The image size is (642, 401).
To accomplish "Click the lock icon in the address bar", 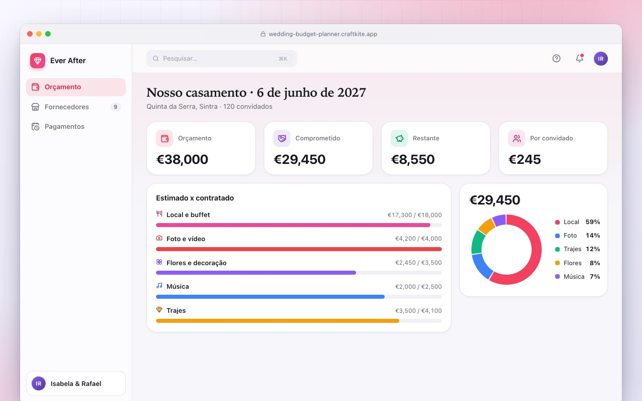I will point(263,34).
